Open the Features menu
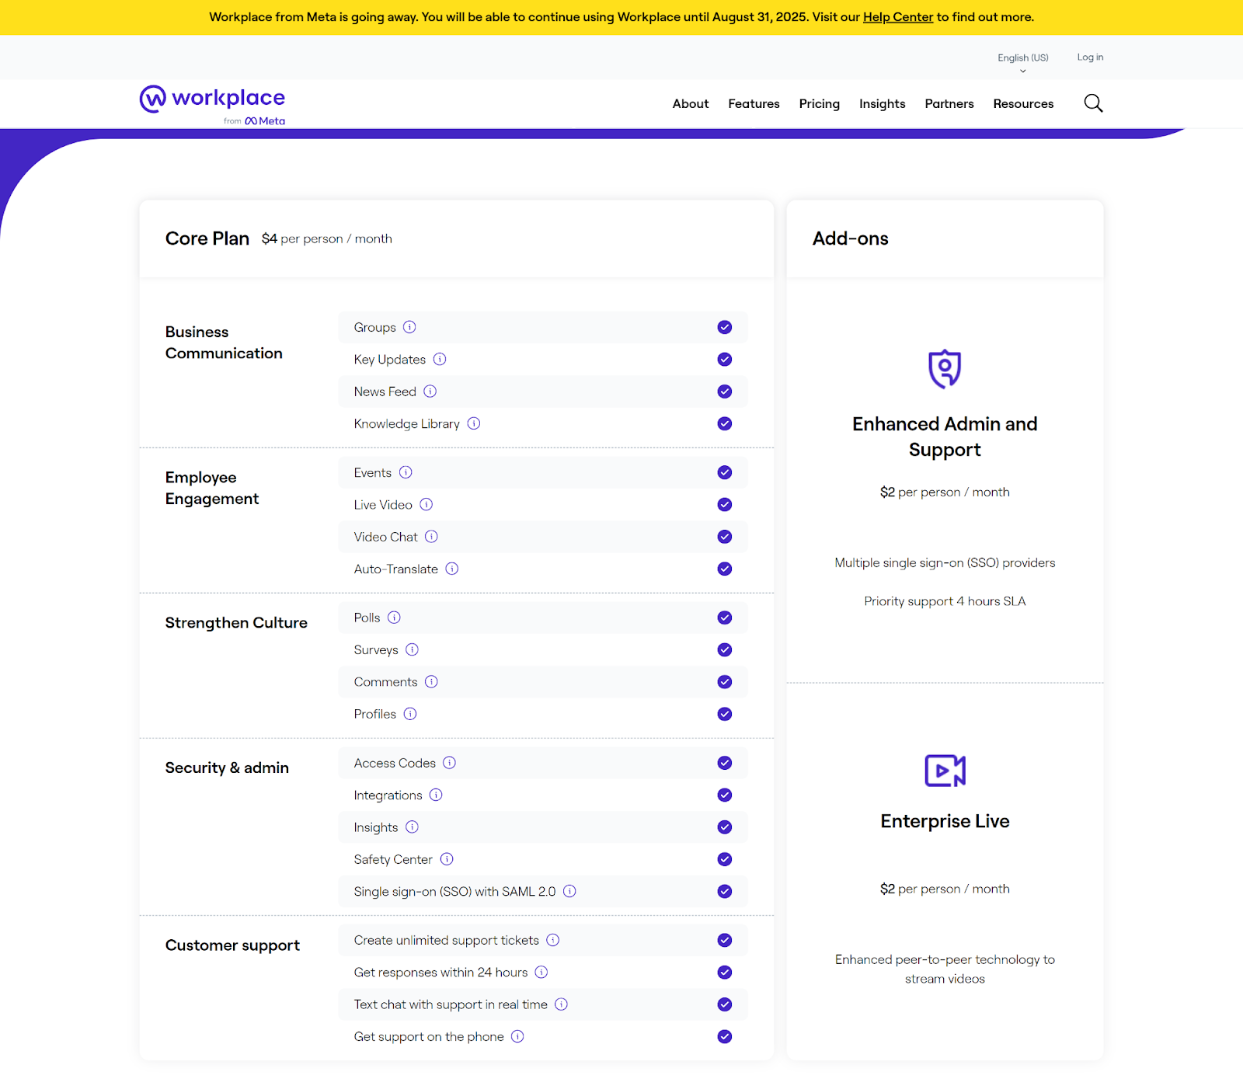This screenshot has width=1243, height=1086. point(754,103)
